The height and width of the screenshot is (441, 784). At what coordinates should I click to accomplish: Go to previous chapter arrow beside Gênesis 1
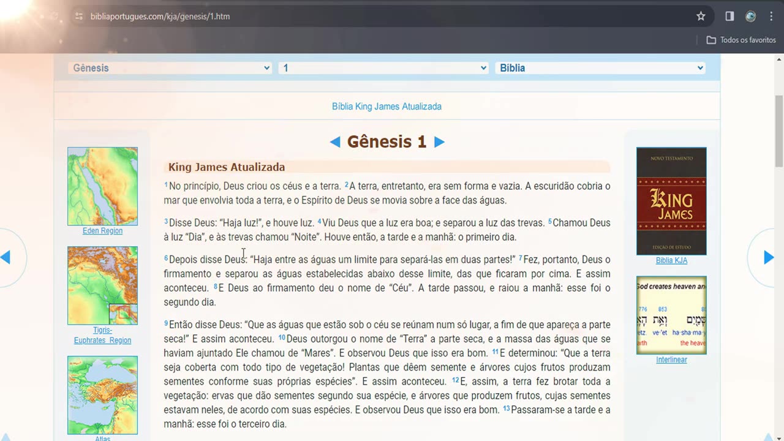point(335,142)
